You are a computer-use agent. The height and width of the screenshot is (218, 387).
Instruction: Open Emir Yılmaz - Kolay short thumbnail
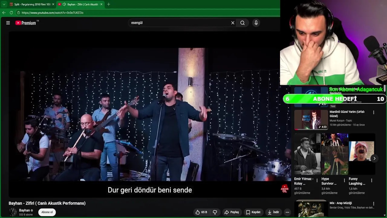coord(307,154)
